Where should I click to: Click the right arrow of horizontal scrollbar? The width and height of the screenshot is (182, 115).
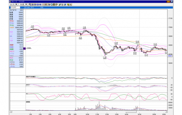[166, 112]
